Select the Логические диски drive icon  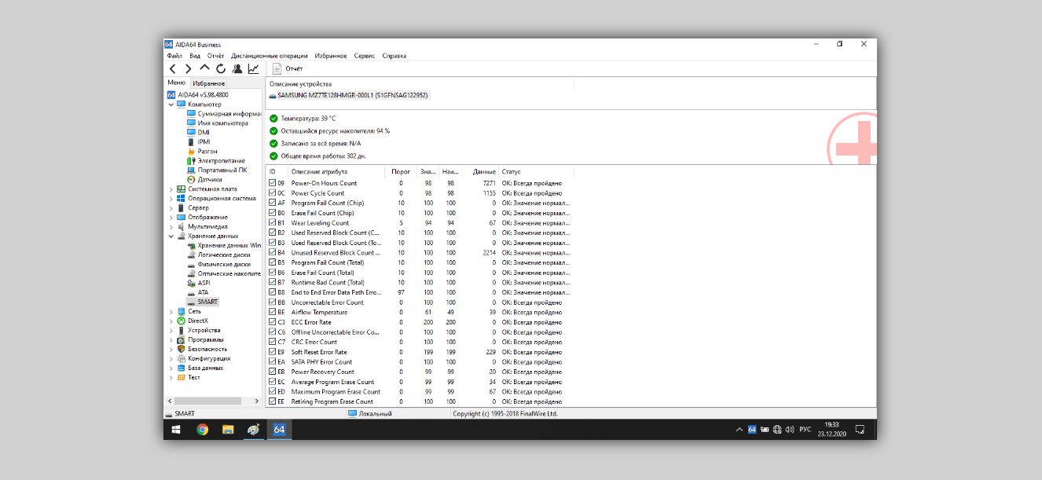[x=191, y=255]
